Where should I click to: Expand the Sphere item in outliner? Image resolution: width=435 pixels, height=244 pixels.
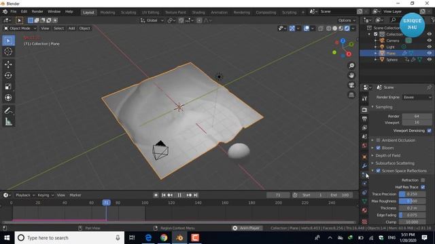[x=376, y=60]
